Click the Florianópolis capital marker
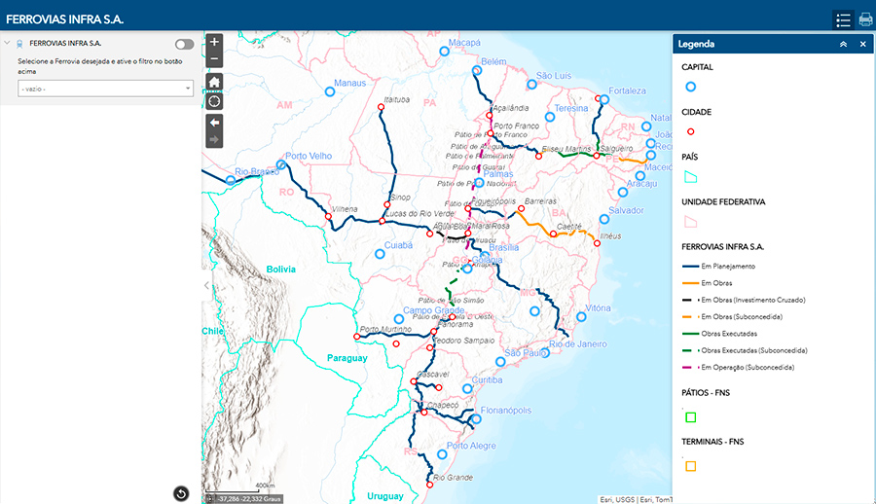The height and width of the screenshot is (504, 876). [x=477, y=418]
